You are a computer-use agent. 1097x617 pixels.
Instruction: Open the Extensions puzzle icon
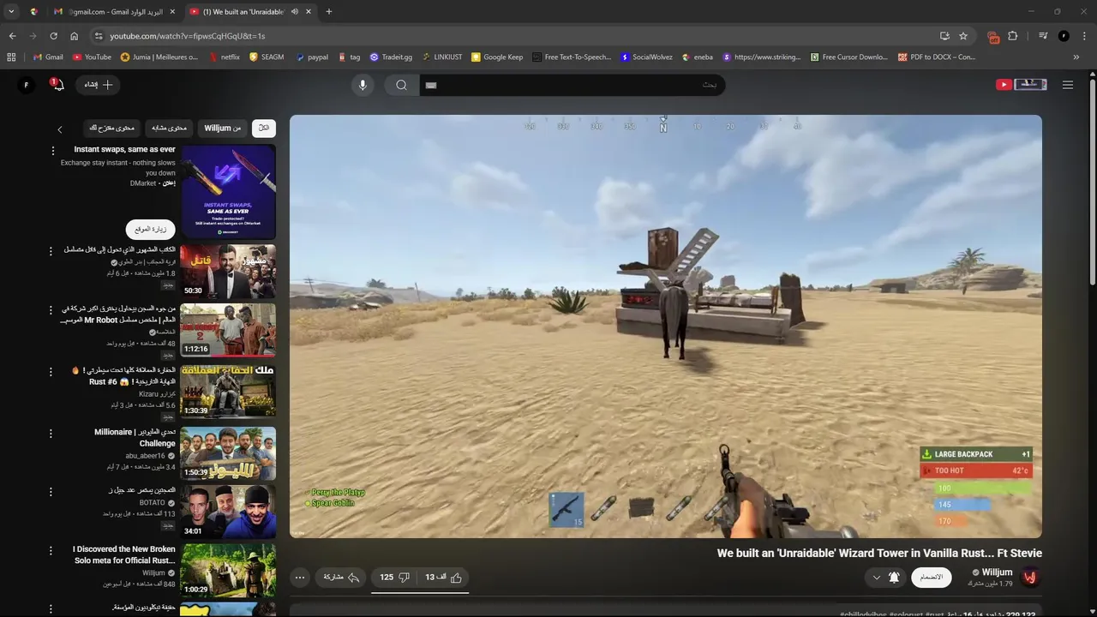tap(1013, 36)
